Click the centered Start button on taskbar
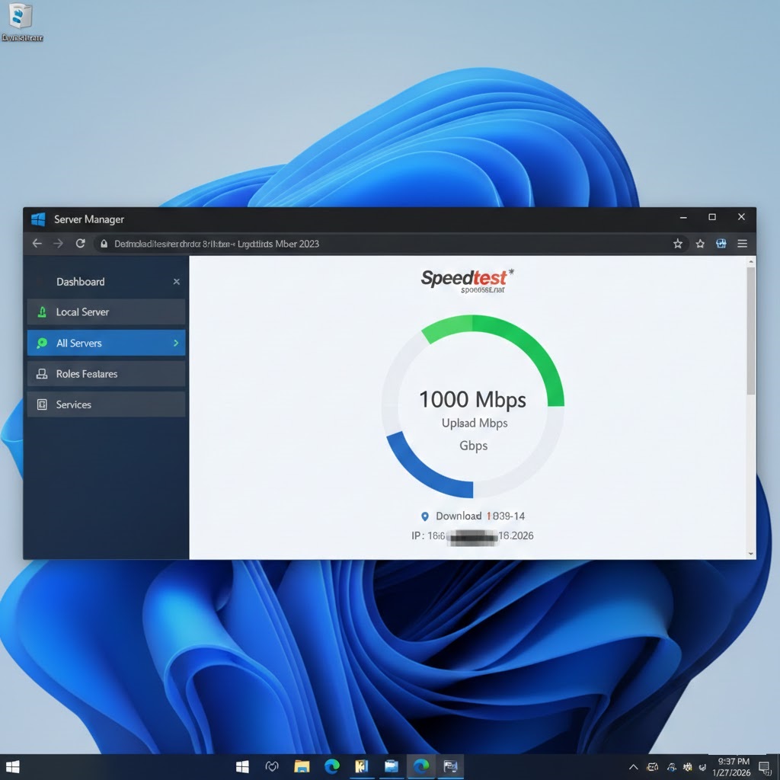The image size is (780, 780). click(242, 766)
